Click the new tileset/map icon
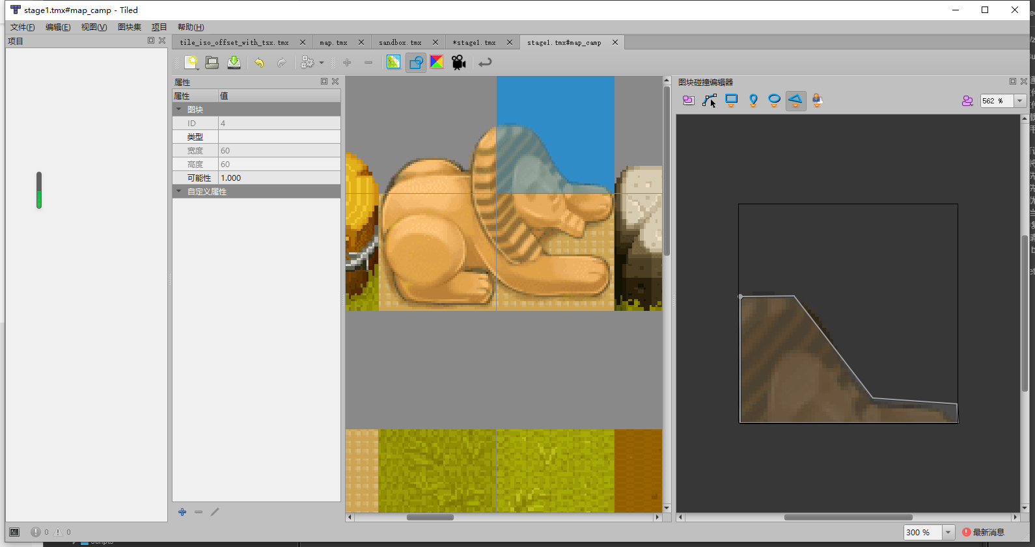The image size is (1035, 547). 191,62
